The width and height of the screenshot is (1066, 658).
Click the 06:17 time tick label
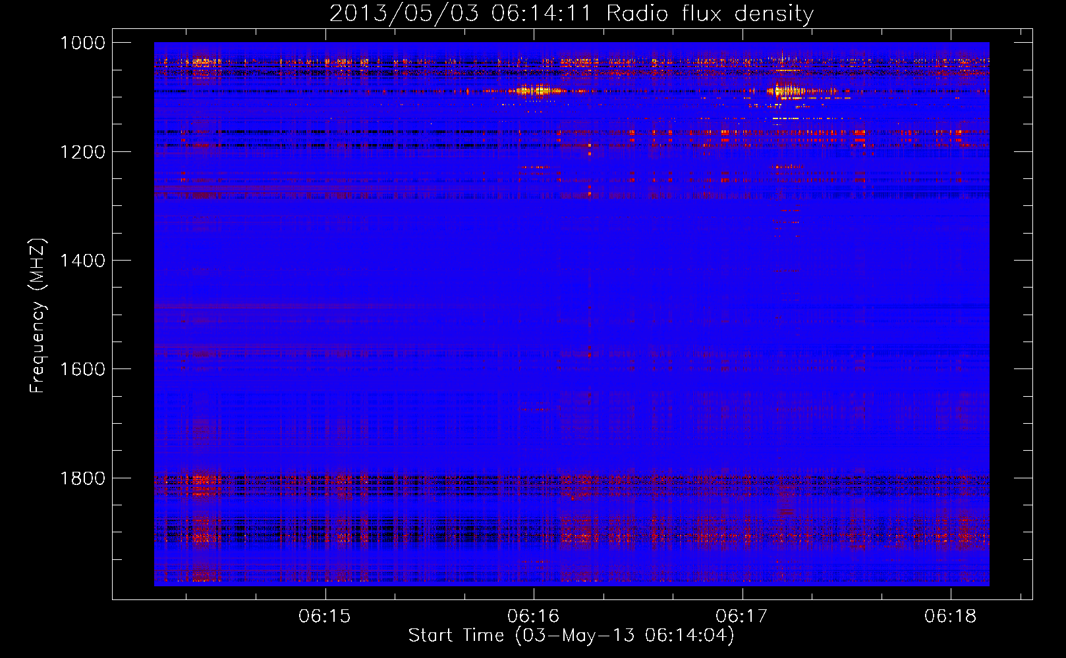742,617
